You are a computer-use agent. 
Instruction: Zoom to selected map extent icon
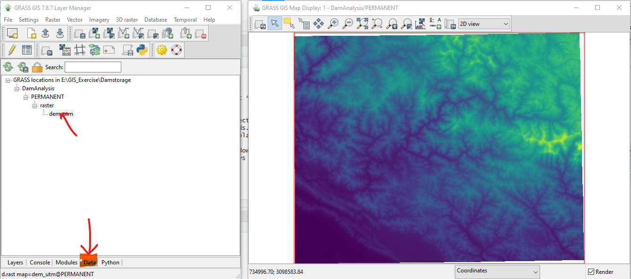click(x=362, y=24)
